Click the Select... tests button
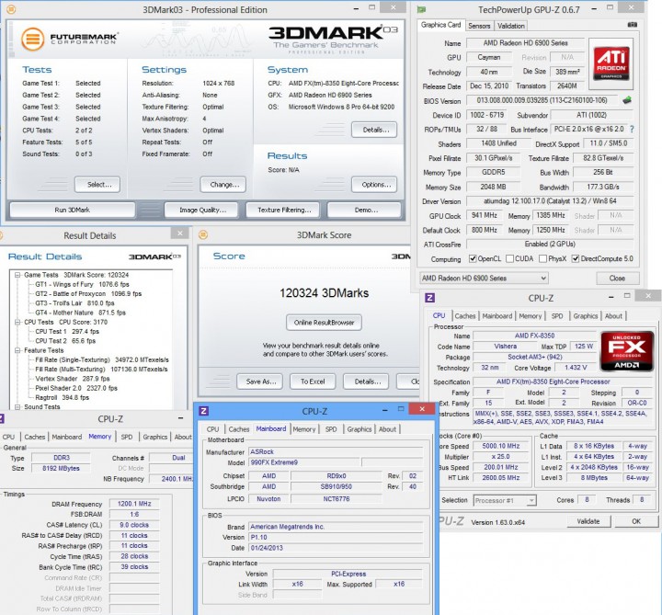The height and width of the screenshot is (615, 662). [97, 185]
